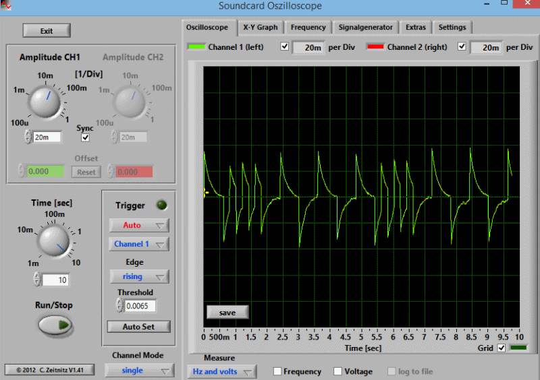Image resolution: width=540 pixels, height=380 pixels.
Task: Click the Auto Set button
Action: tap(138, 326)
